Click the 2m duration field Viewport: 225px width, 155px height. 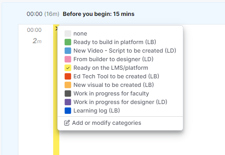pyautogui.click(x=37, y=41)
